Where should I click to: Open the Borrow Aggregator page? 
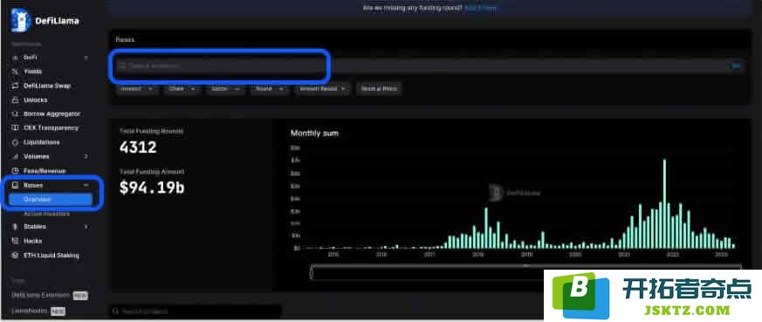point(52,114)
